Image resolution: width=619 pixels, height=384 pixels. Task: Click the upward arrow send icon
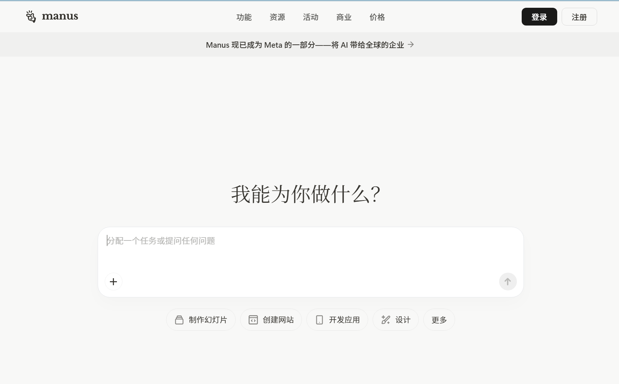[x=508, y=282]
